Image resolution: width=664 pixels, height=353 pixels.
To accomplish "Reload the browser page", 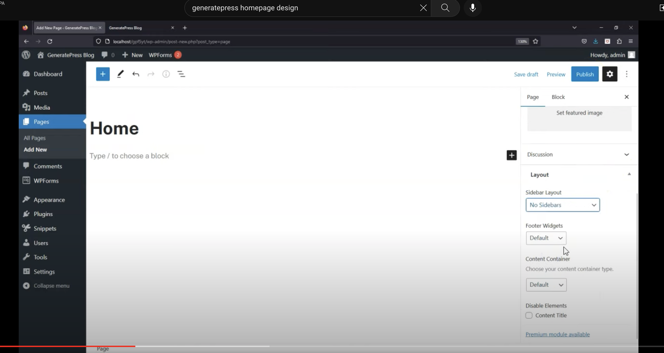I will 50,41.
